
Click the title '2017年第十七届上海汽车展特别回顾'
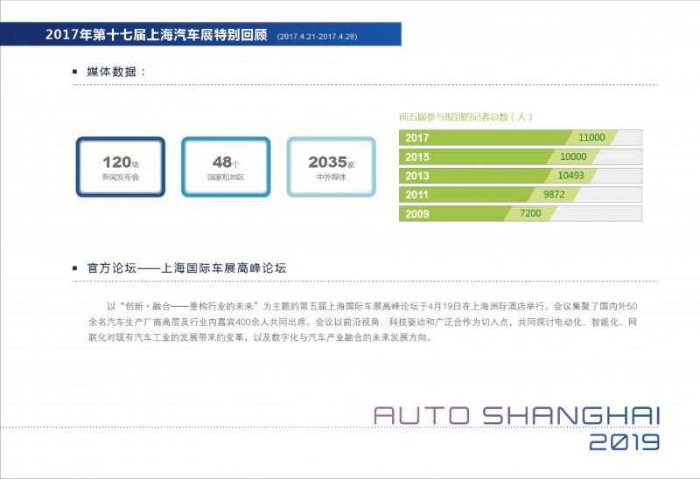coord(157,34)
